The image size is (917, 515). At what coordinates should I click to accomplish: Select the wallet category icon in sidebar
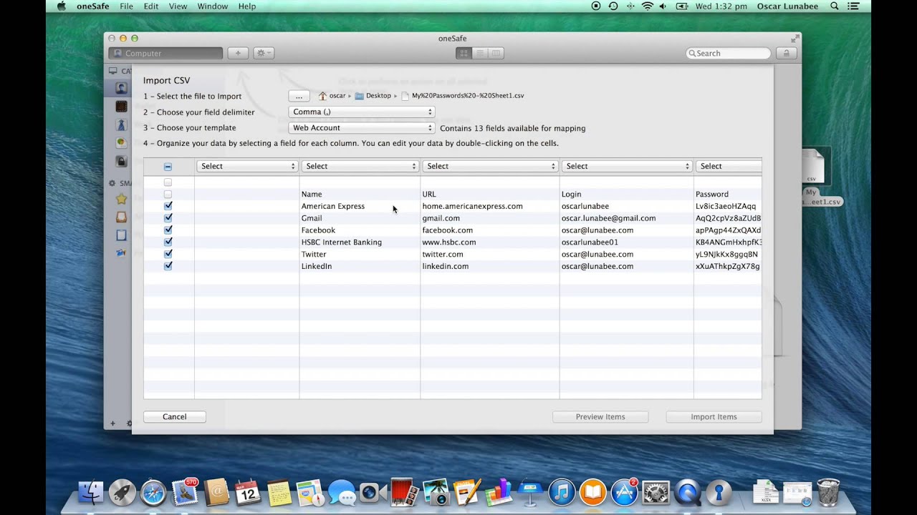[x=121, y=107]
